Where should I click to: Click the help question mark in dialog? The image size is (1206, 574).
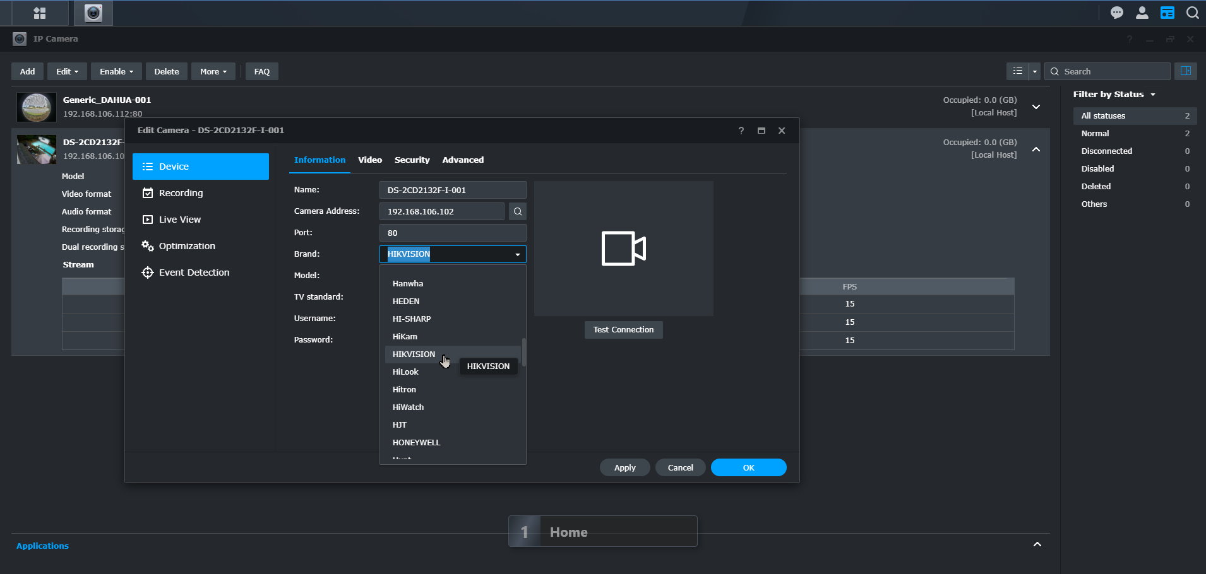coord(741,131)
